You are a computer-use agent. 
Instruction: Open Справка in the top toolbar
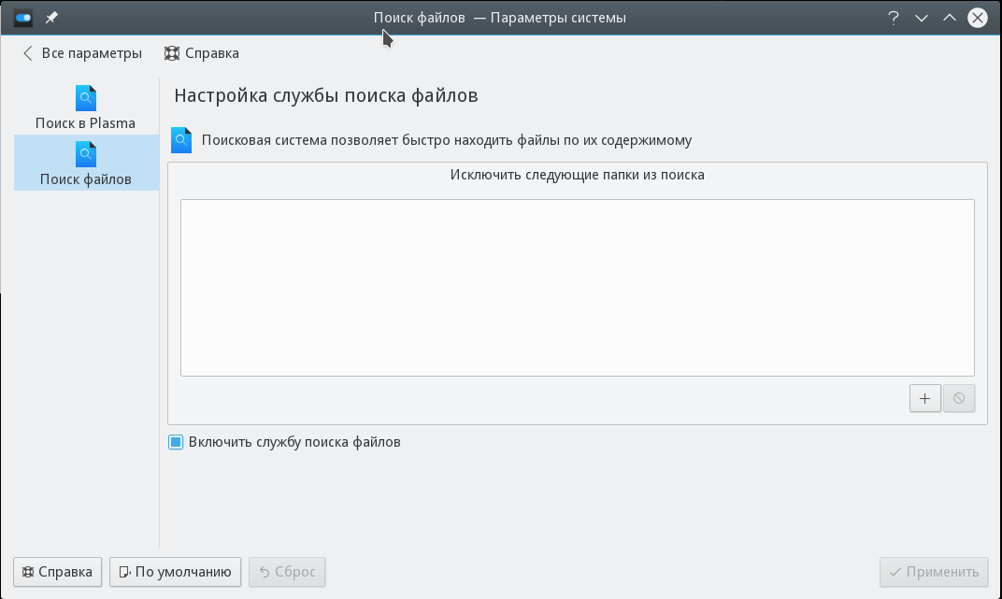point(201,53)
